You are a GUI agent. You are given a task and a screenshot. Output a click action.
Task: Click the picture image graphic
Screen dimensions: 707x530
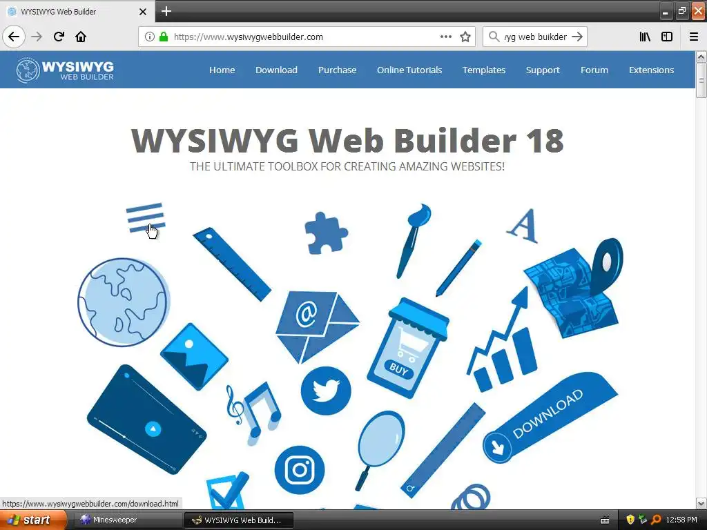(194, 356)
